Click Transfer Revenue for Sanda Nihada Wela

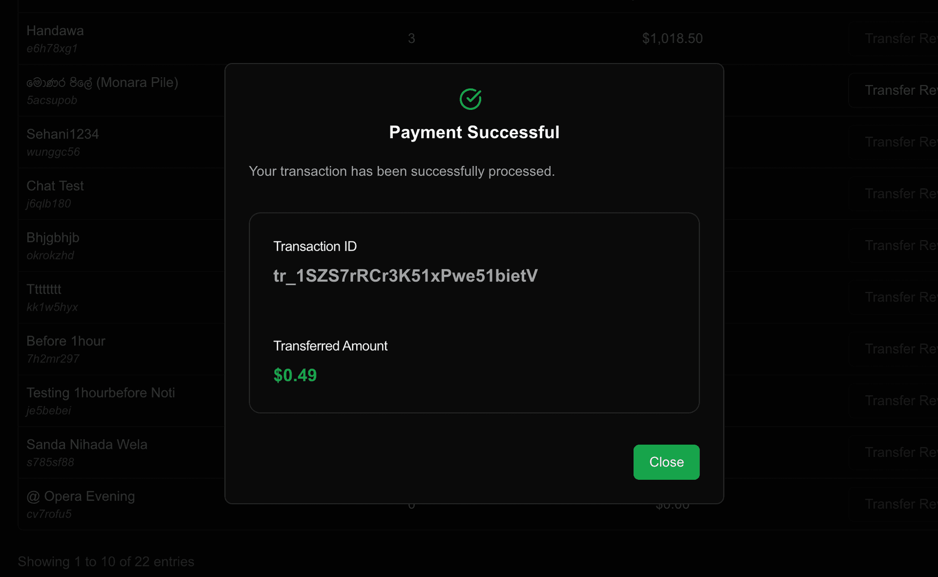click(900, 452)
